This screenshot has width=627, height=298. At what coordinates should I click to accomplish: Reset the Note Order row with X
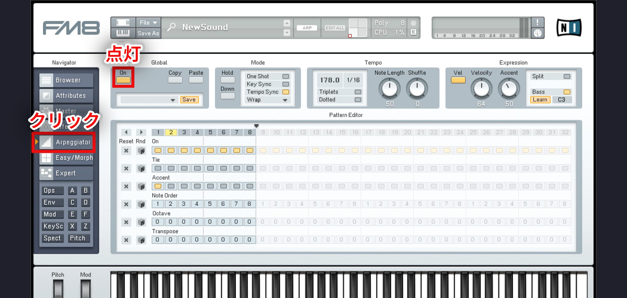[126, 204]
